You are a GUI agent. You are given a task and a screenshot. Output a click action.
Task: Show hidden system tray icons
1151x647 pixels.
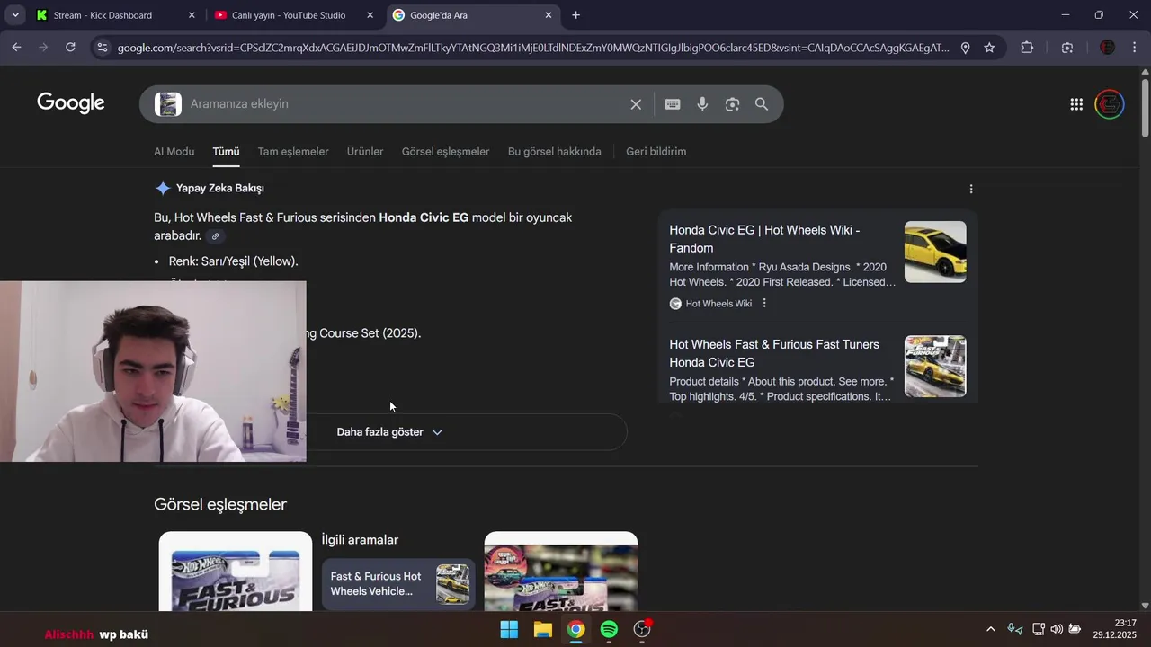[991, 629]
